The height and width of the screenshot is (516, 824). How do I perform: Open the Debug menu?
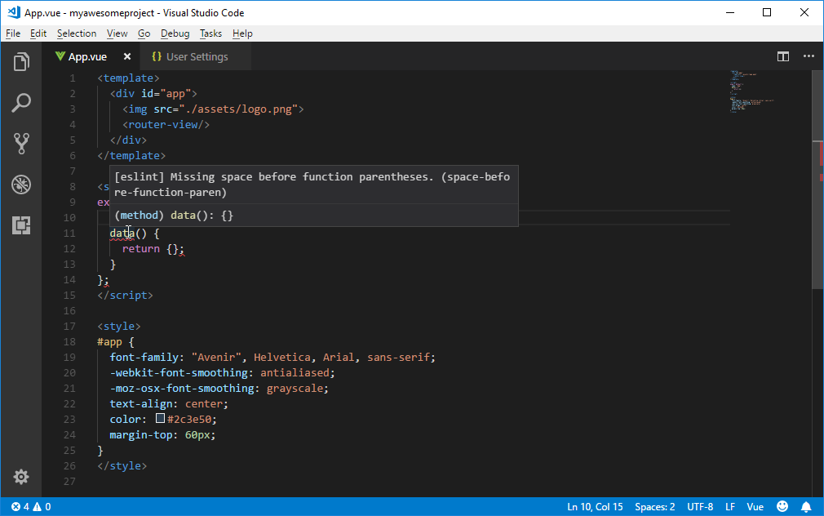[175, 33]
